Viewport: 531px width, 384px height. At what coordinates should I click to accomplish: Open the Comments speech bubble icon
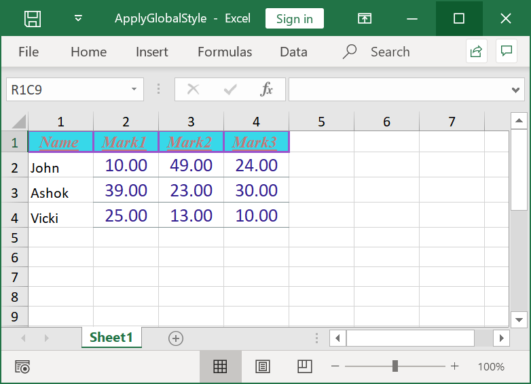click(506, 52)
